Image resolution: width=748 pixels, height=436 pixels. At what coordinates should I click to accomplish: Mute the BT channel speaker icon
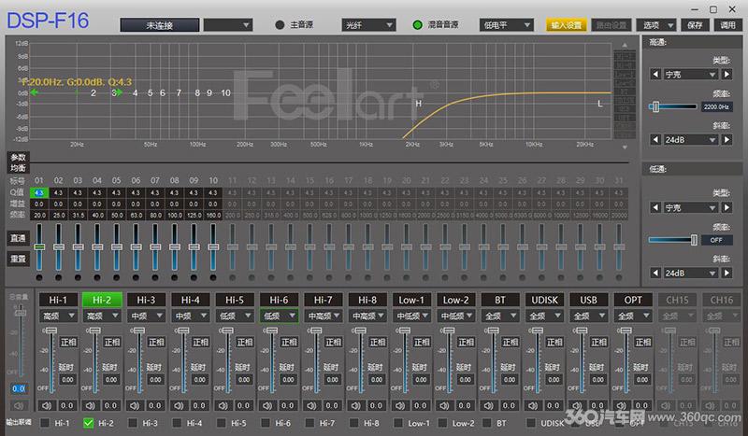(x=489, y=405)
